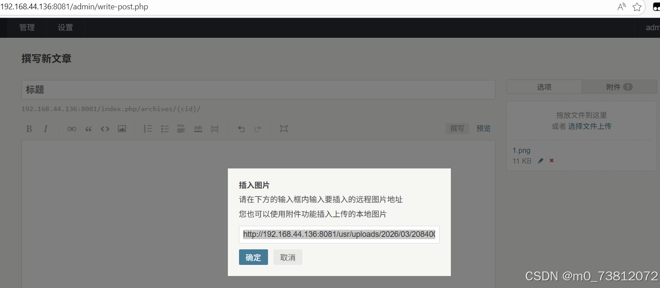Switch to the 选项 tab
The image size is (660, 288).
point(544,87)
